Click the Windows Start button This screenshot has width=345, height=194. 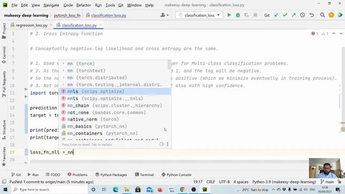tap(5, 189)
